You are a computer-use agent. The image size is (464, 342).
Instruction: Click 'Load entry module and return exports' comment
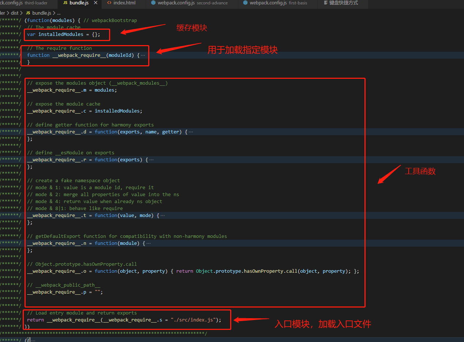pyautogui.click(x=82, y=313)
